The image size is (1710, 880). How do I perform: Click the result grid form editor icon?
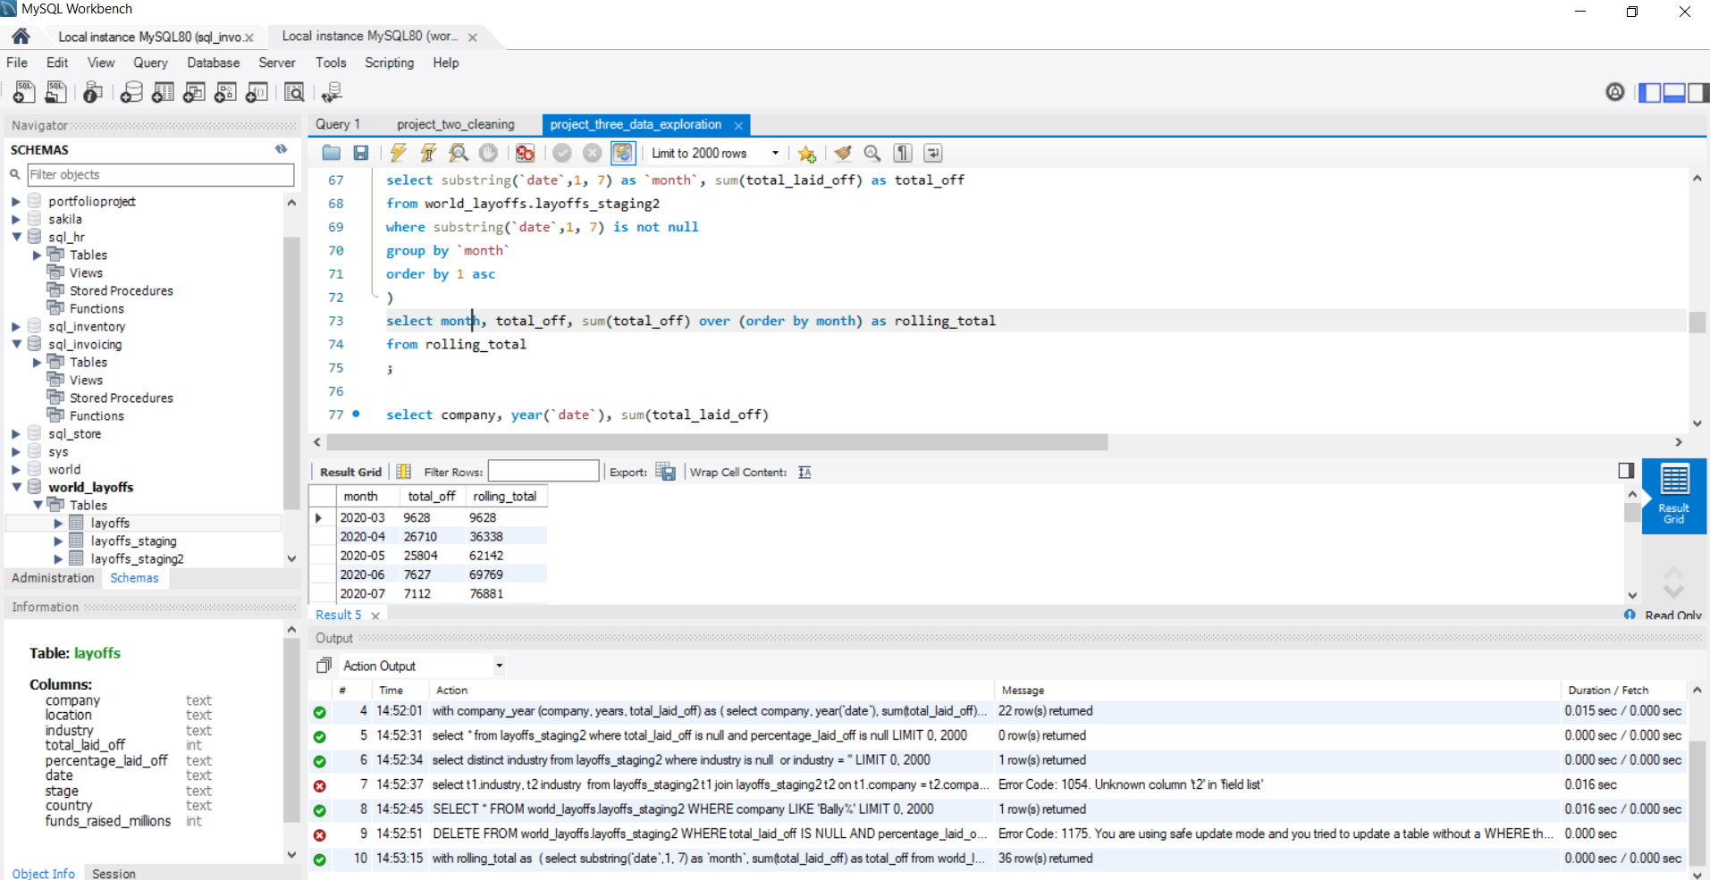pyautogui.click(x=403, y=472)
